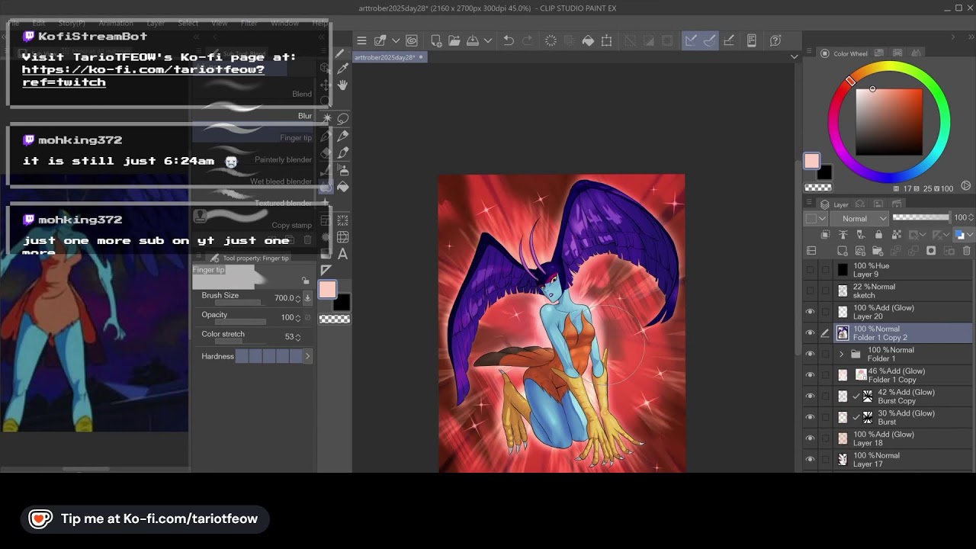Expand the Hardness options arrow
Image resolution: width=976 pixels, height=549 pixels.
pyautogui.click(x=307, y=356)
